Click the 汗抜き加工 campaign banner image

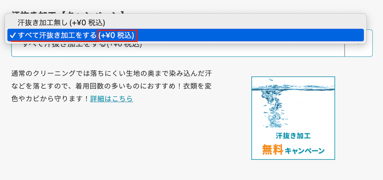point(293,119)
